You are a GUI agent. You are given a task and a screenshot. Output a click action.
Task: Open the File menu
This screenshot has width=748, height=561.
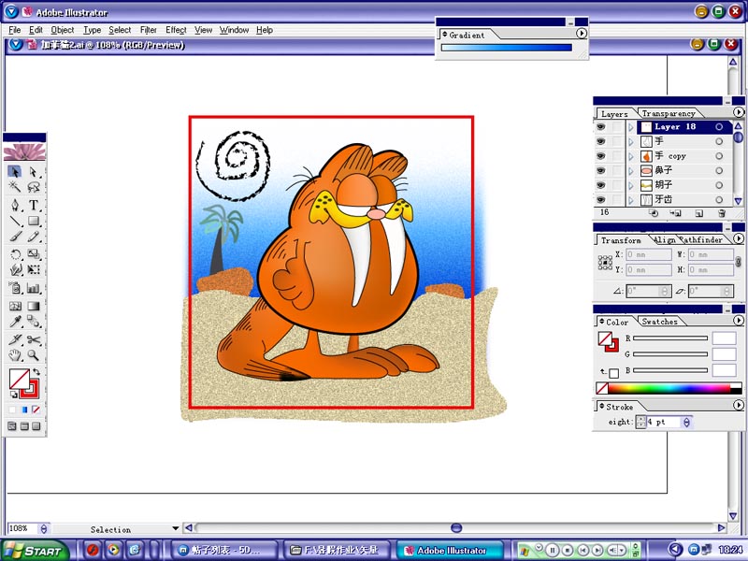[14, 30]
